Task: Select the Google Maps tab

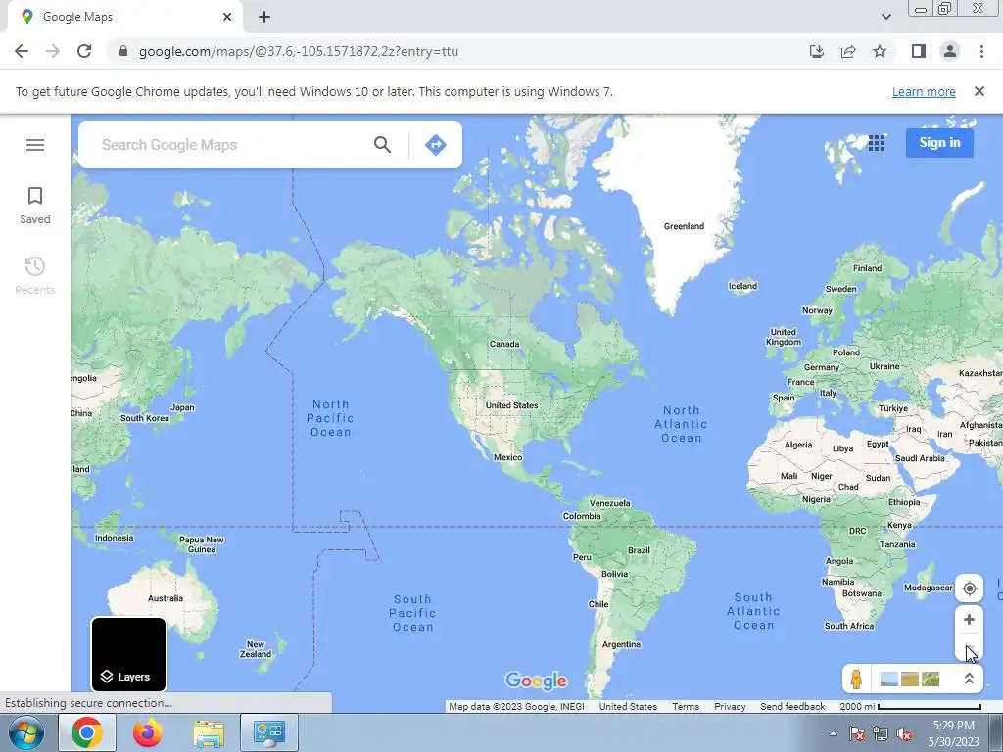Action: pyautogui.click(x=124, y=17)
